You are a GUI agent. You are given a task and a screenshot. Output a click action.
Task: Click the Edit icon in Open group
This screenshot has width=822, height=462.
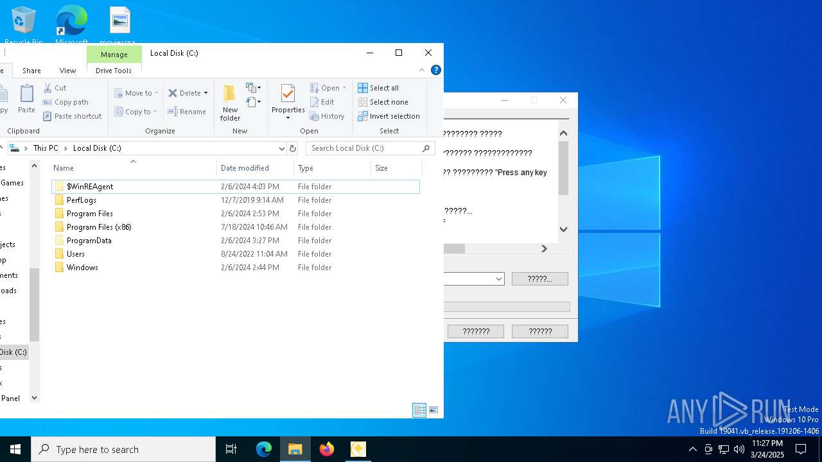[315, 102]
